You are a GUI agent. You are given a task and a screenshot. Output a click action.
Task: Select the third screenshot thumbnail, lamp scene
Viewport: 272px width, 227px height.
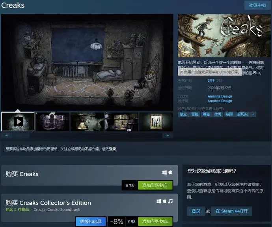87,122
